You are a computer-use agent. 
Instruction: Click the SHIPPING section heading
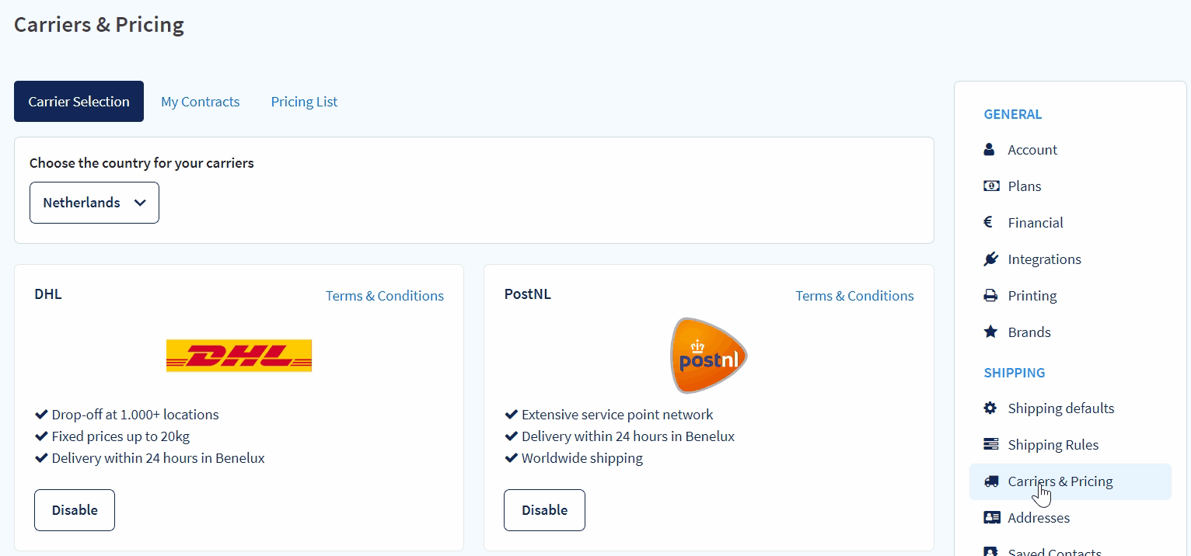[x=1014, y=373]
